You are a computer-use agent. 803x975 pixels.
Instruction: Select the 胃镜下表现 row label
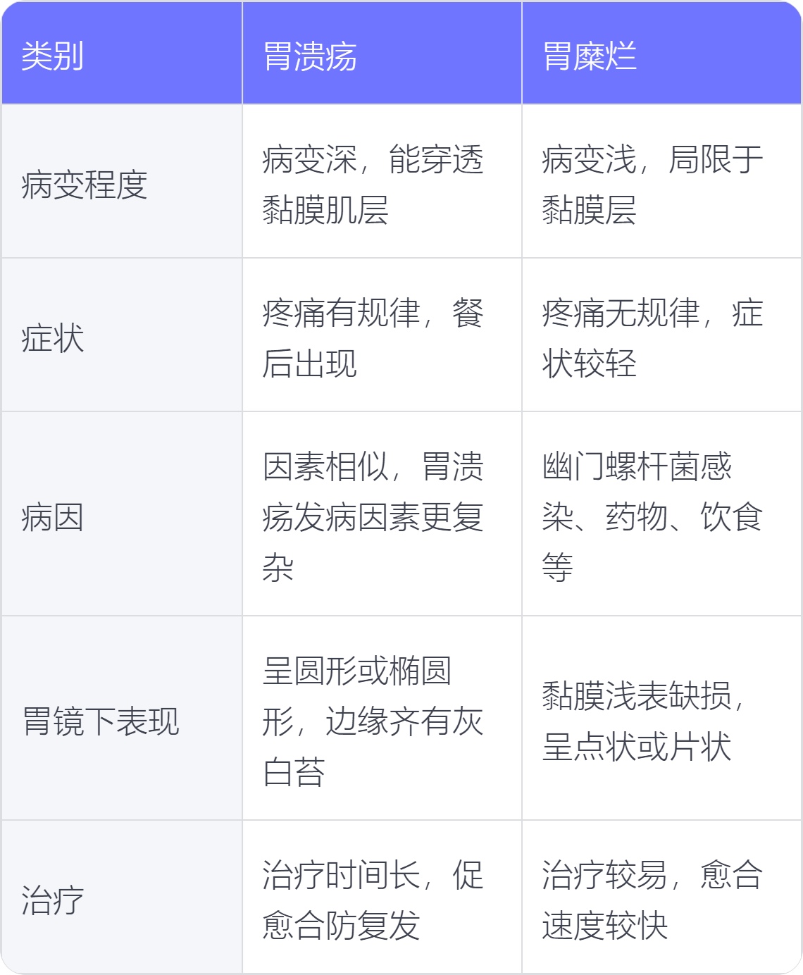(101, 721)
